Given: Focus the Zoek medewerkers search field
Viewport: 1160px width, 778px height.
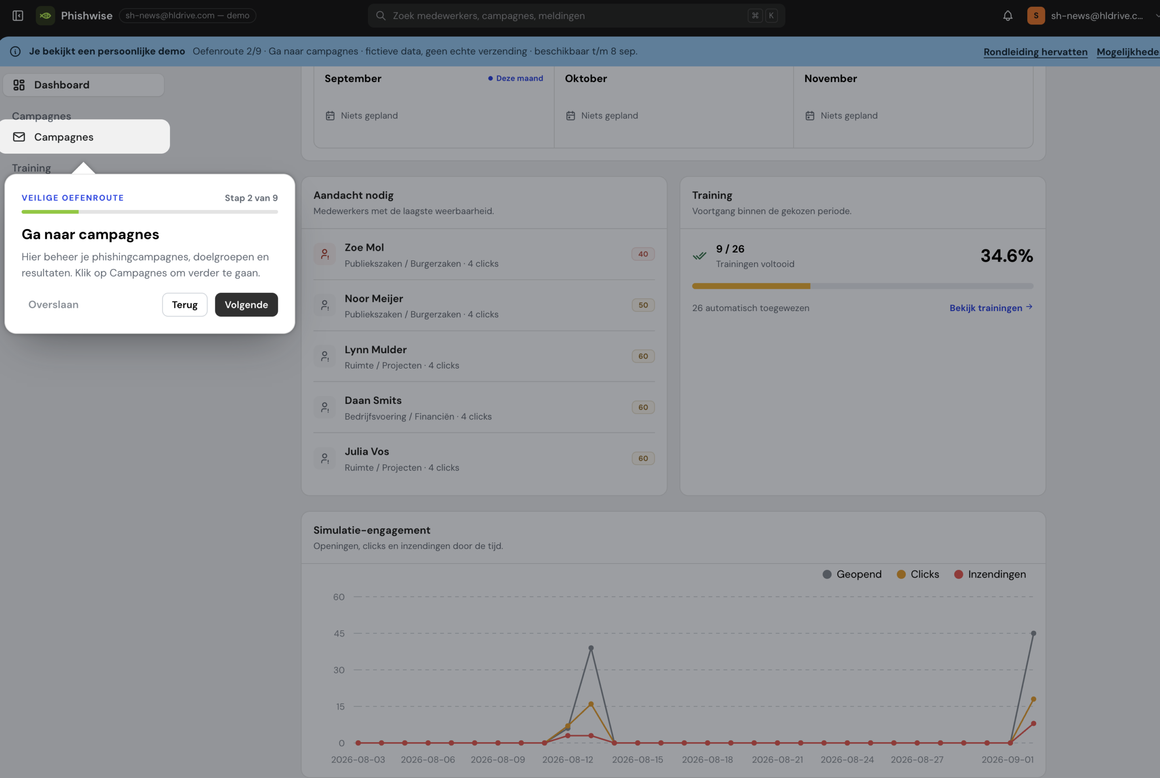Looking at the screenshot, I should [x=576, y=16].
